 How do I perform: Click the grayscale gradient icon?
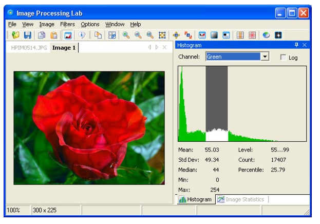tap(214, 35)
